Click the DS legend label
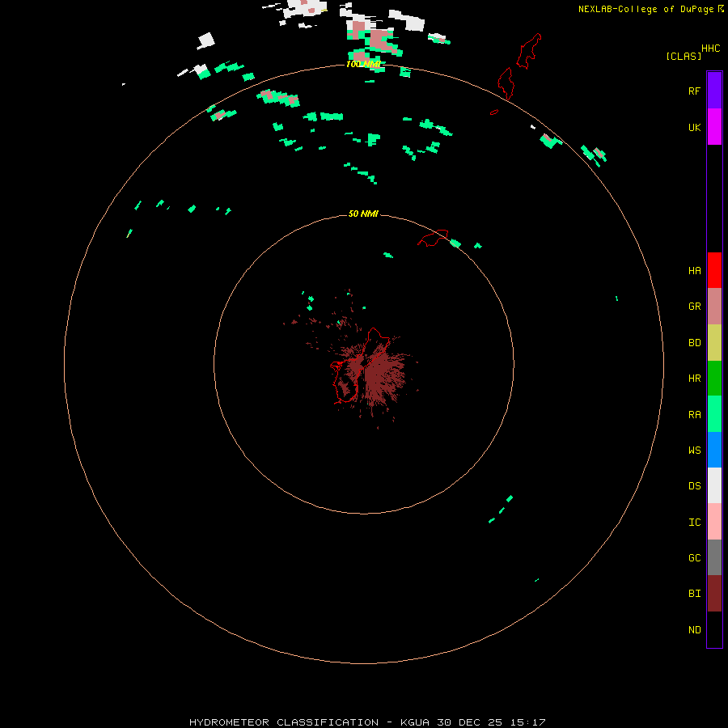 (694, 486)
